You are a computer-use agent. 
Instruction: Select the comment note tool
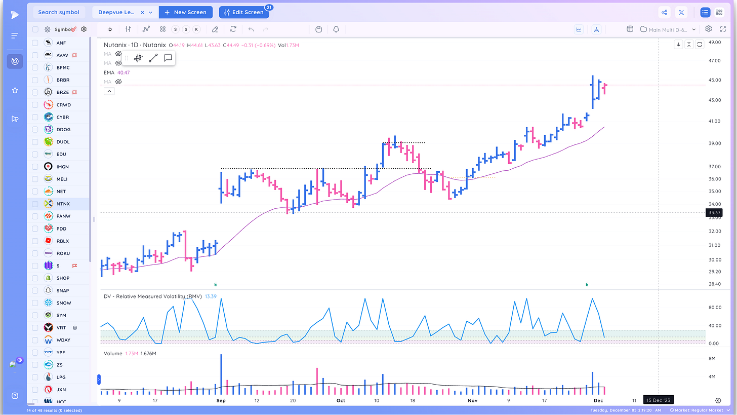[x=168, y=58]
